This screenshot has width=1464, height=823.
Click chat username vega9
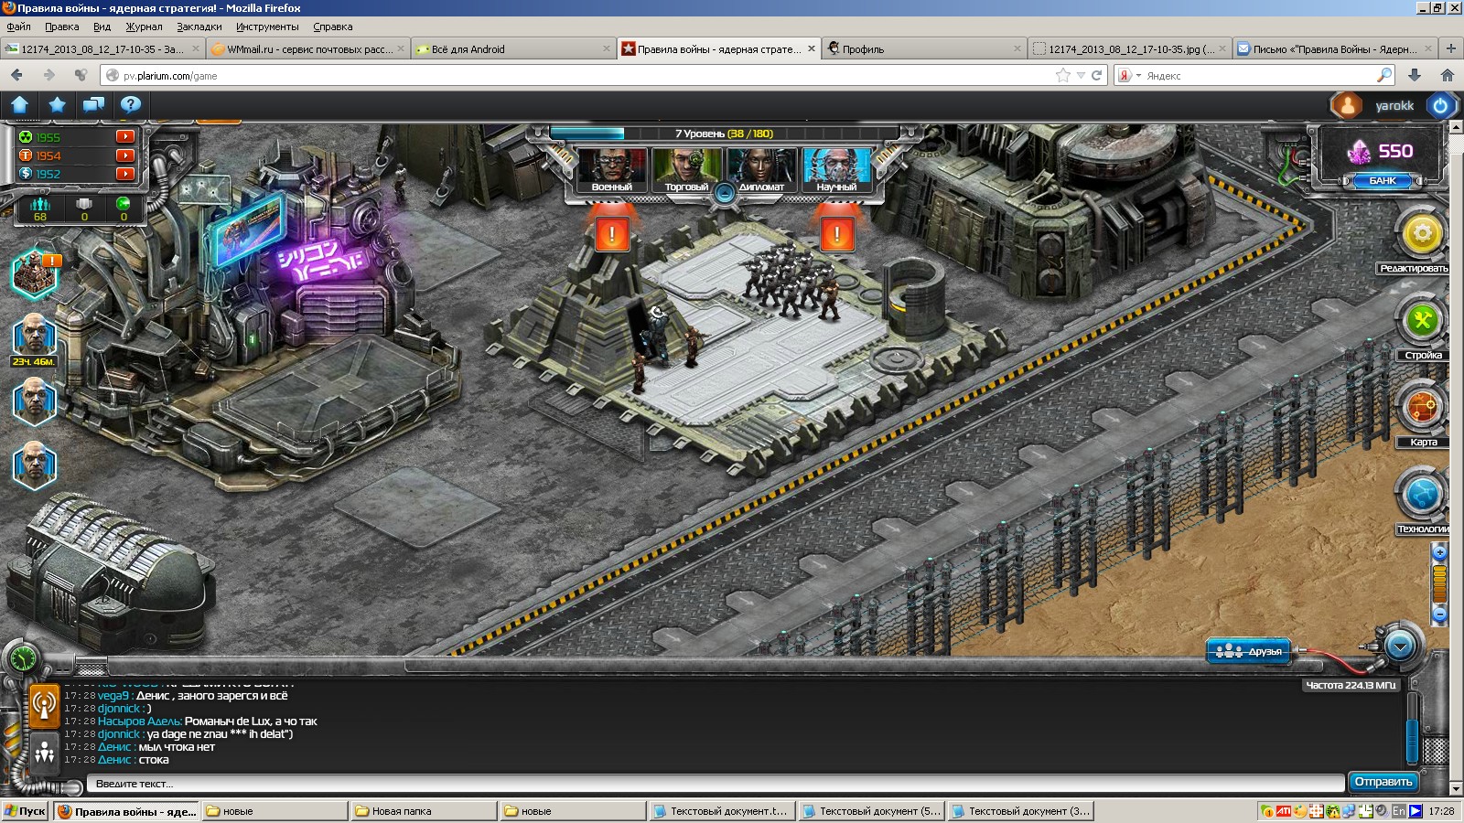[x=113, y=696]
